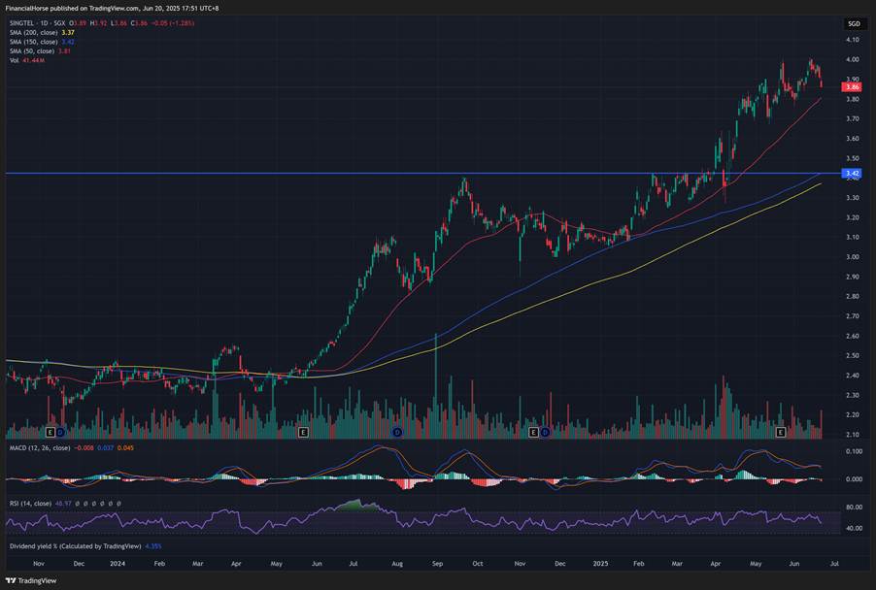876x590 pixels.
Task: Click the change value −0.05 (−1.28%)
Action: coord(173,23)
